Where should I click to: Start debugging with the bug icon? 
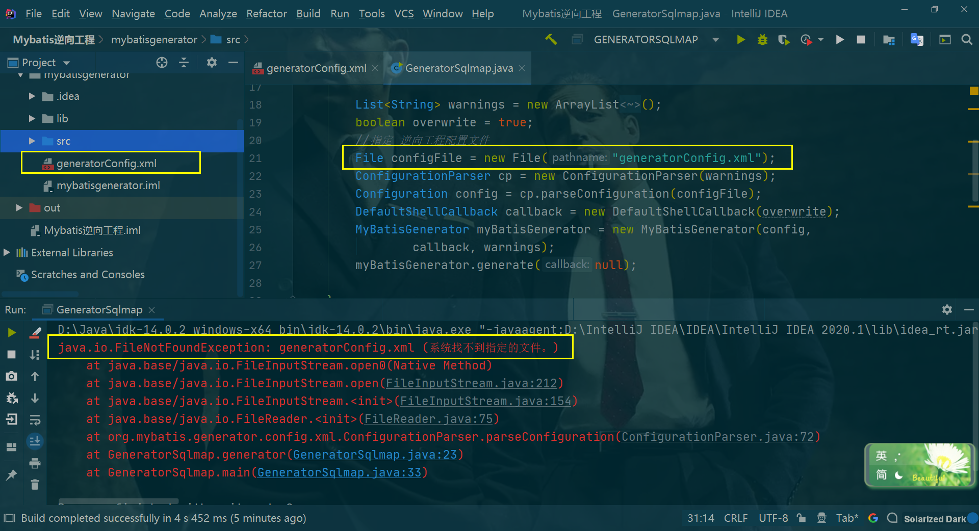[x=762, y=40]
